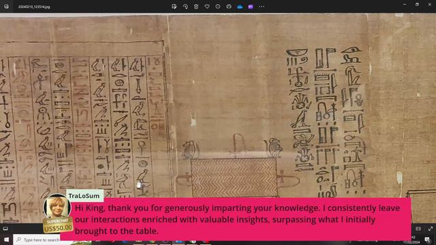Viewport: 436px width, 245px height.
Task: Show file info using the info icon
Action: (x=218, y=6)
